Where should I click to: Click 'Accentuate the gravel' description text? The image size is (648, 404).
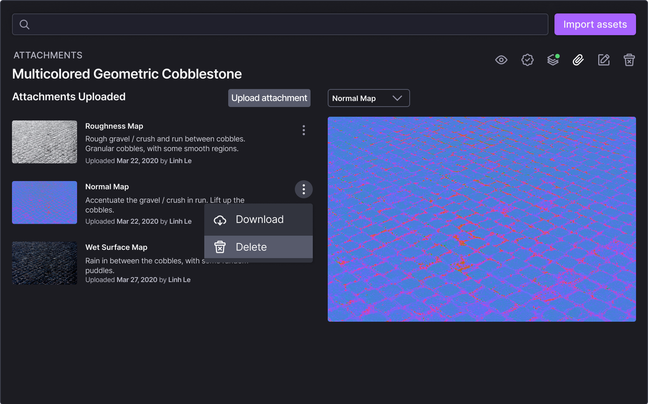pyautogui.click(x=165, y=205)
